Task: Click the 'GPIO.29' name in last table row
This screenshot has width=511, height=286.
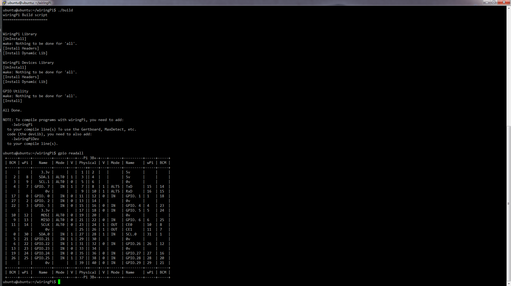Action: point(133,263)
